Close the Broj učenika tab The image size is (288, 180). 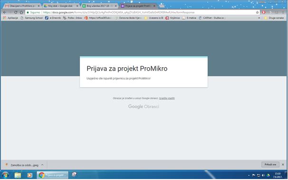coord(115,6)
